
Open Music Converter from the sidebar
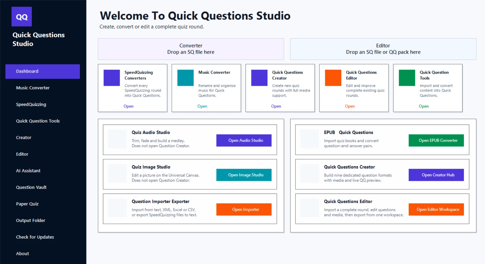[43, 88]
